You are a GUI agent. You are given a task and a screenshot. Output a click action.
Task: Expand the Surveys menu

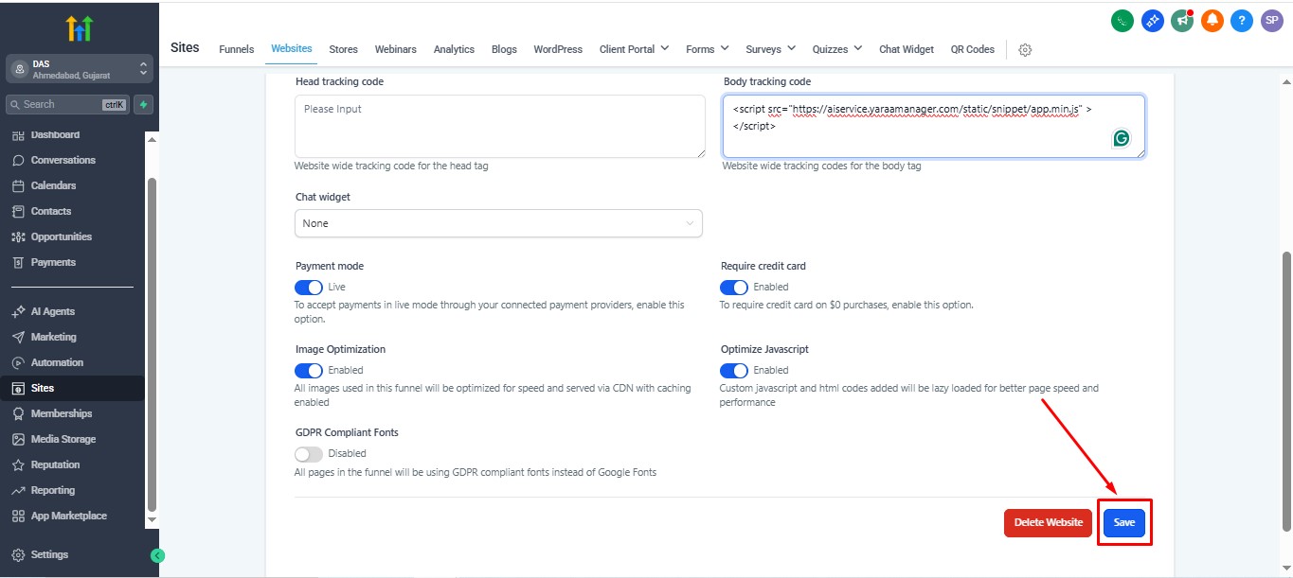(x=770, y=49)
